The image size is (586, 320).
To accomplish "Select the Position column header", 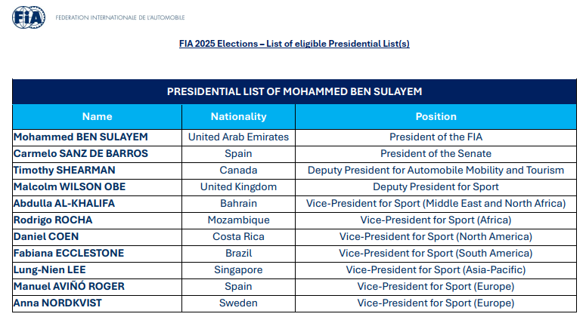I will tap(436, 116).
